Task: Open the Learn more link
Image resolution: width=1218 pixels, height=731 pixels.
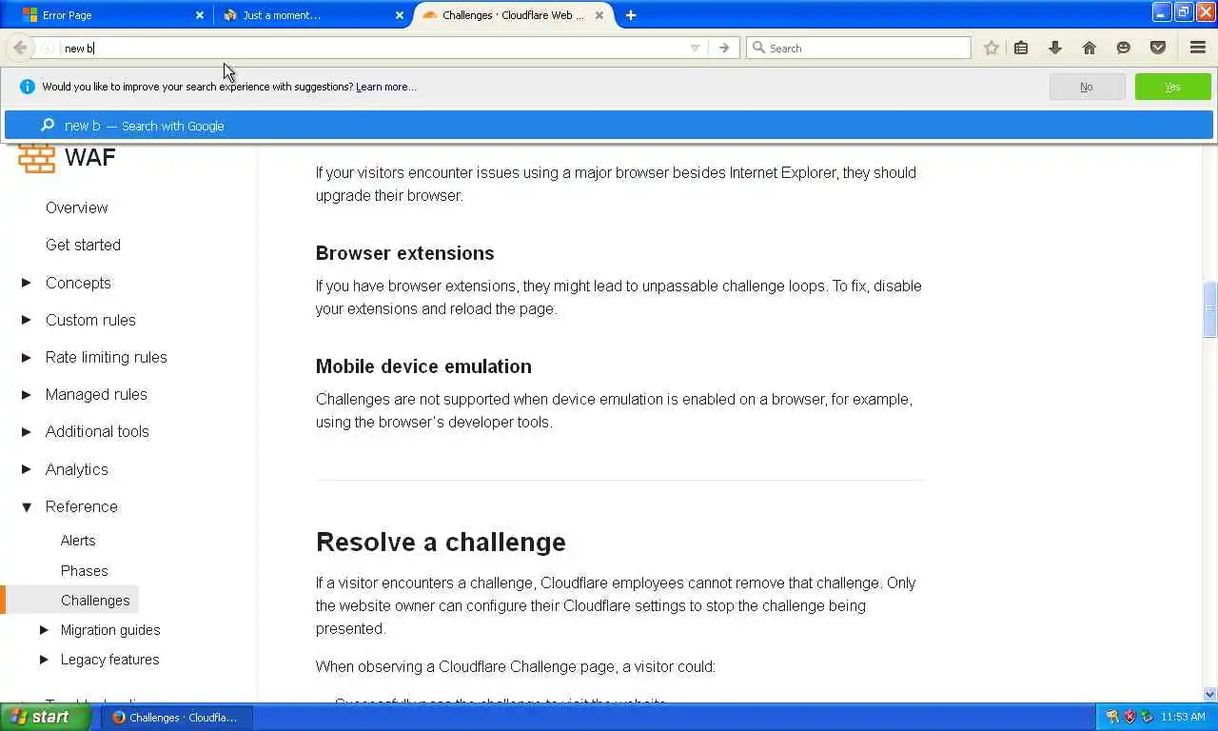Action: pyautogui.click(x=386, y=87)
